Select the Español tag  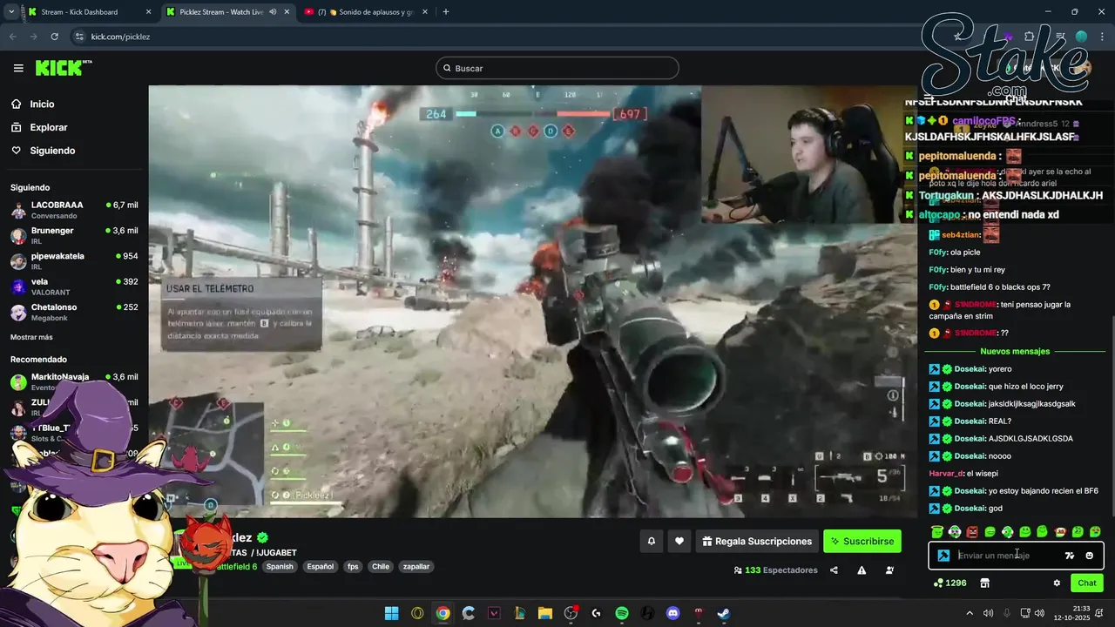coord(320,566)
